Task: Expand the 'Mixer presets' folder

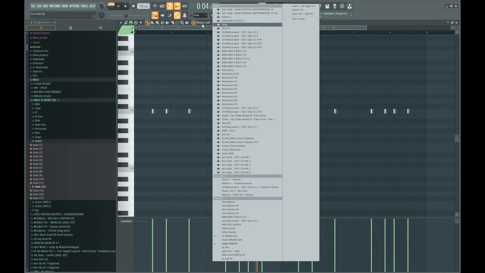Action: click(39, 38)
